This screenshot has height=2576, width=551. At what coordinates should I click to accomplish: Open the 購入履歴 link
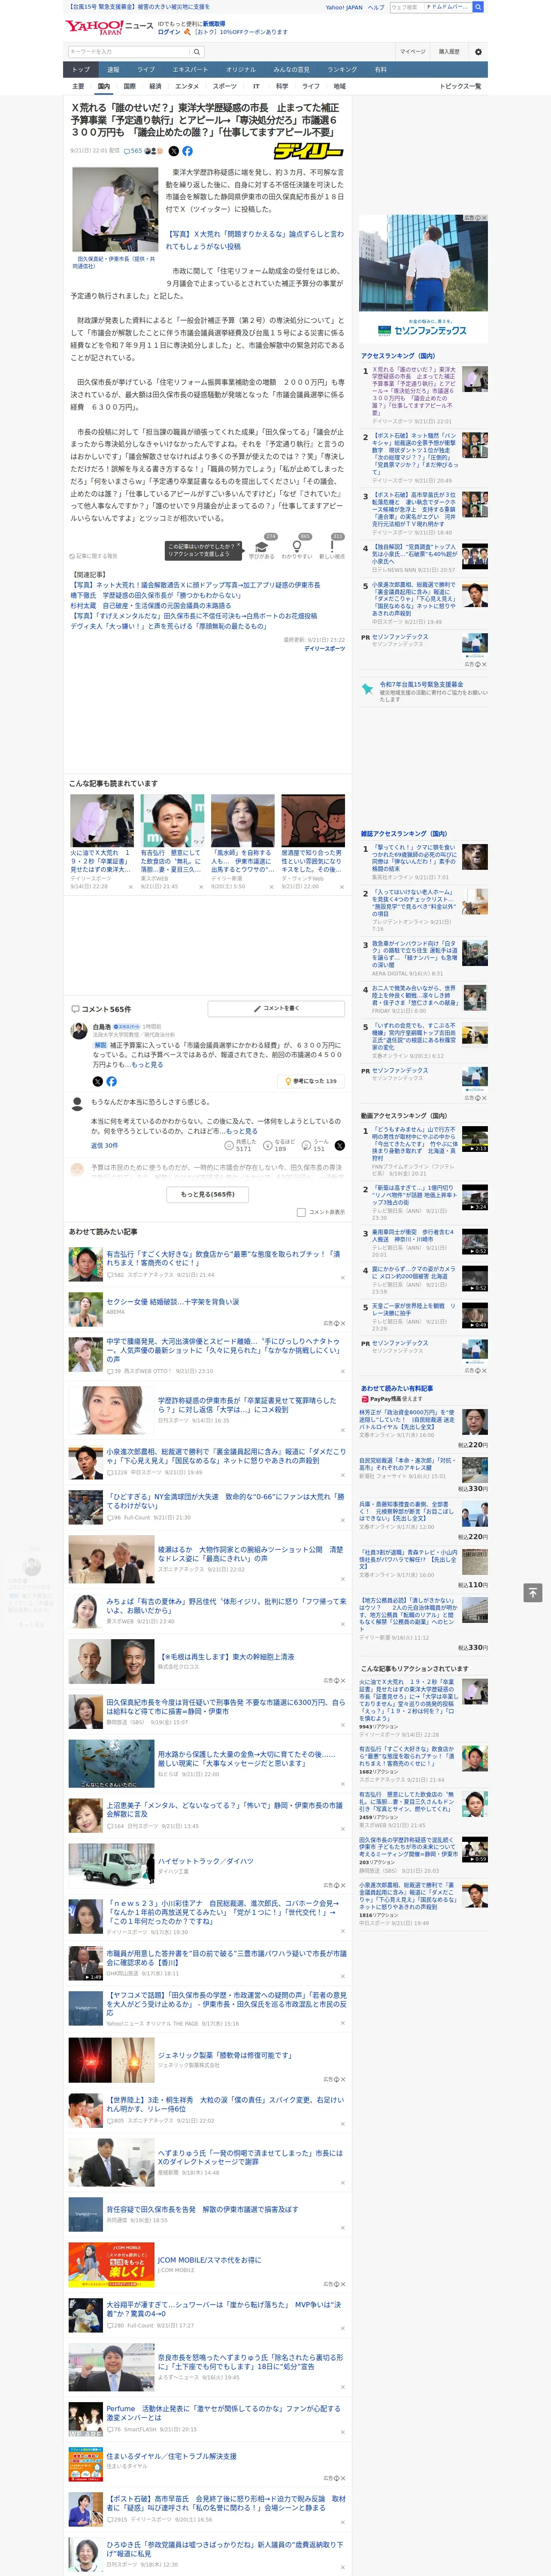point(449,52)
